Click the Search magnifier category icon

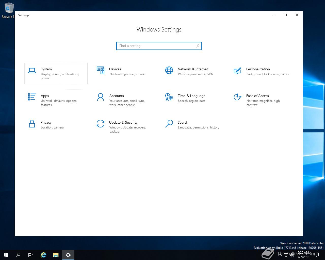169,124
